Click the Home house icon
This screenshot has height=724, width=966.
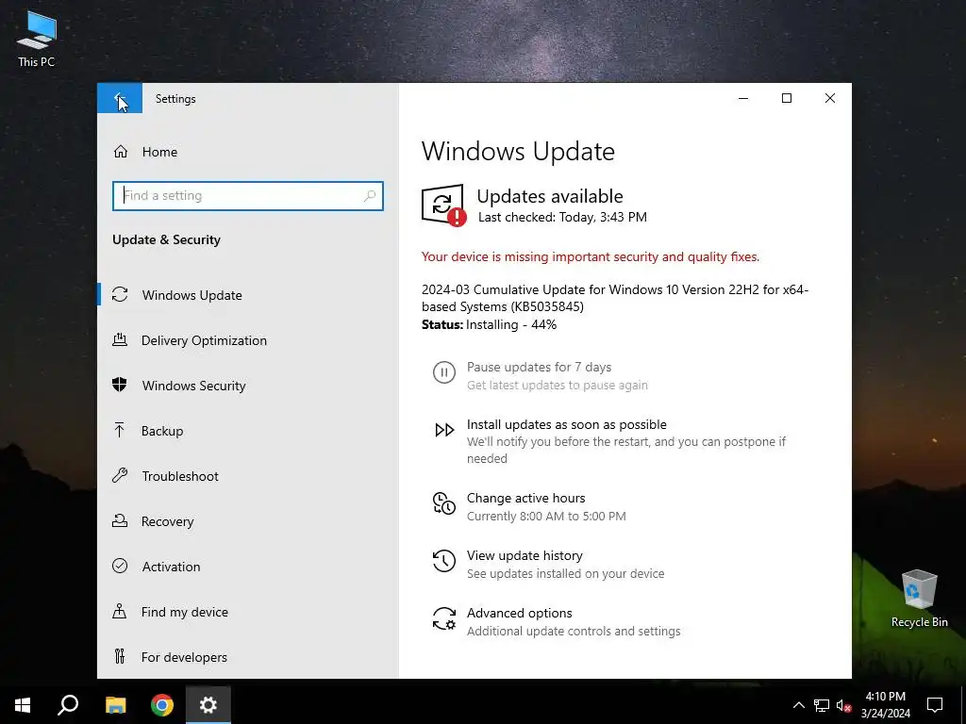tap(121, 152)
